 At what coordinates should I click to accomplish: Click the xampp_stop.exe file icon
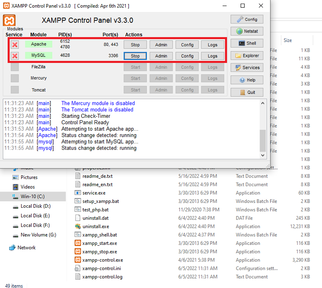(78, 252)
